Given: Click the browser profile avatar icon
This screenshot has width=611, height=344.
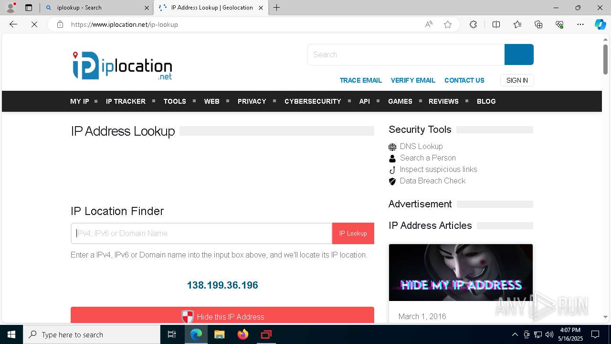Looking at the screenshot, I should pos(11,8).
